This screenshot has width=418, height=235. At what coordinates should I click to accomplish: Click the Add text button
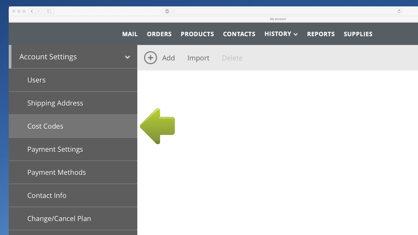point(168,58)
